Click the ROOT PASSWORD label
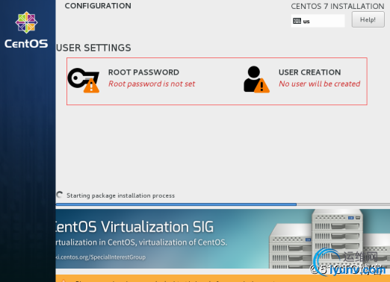This screenshot has width=390, height=282. pos(143,72)
